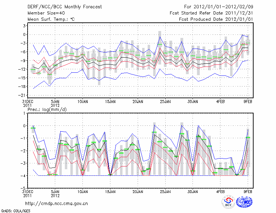Click 15JAN on the precipitation chart axis
The height and width of the screenshot is (213, 276).
pos(110,191)
